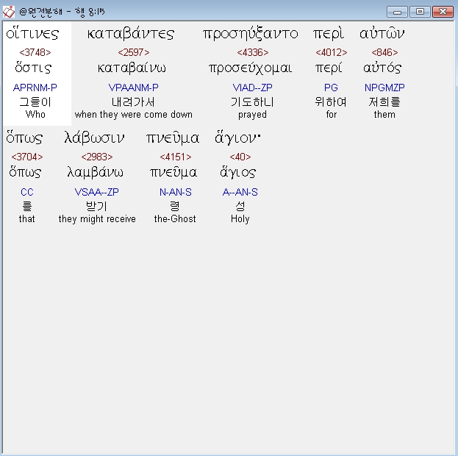The image size is (458, 456).
Task: Minimize the 원전분해 window
Action: point(397,12)
